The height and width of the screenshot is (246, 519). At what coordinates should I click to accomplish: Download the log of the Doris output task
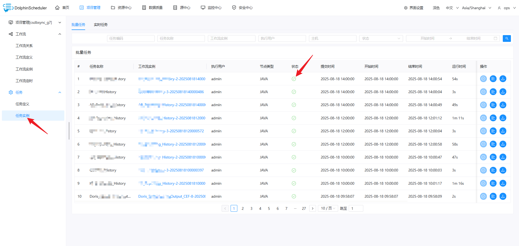click(503, 196)
